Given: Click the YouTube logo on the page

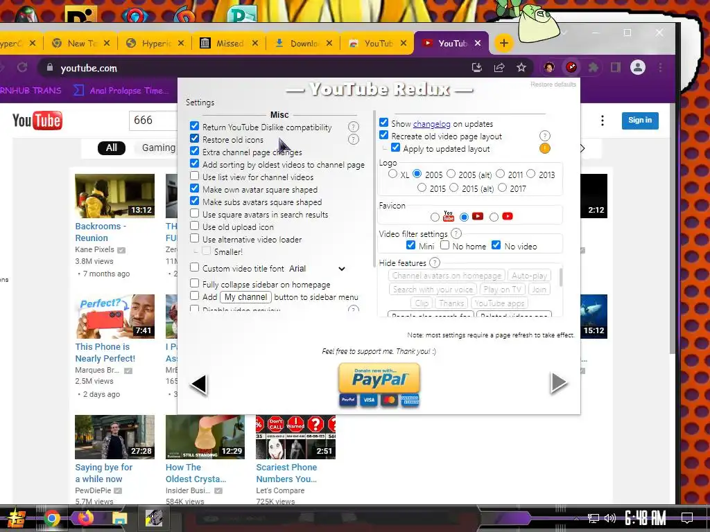Looking at the screenshot, I should click(37, 121).
